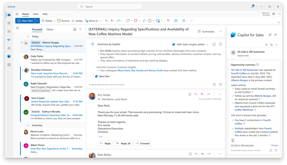Switch to the Home tab
287x165 pixels.
(25, 14)
